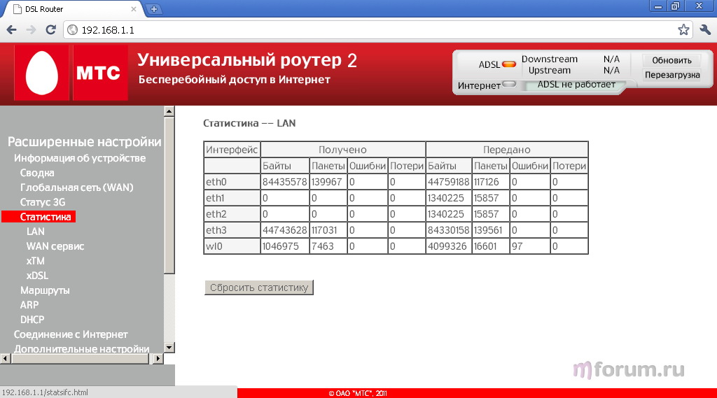Reload the page with refresh icon

click(50, 30)
